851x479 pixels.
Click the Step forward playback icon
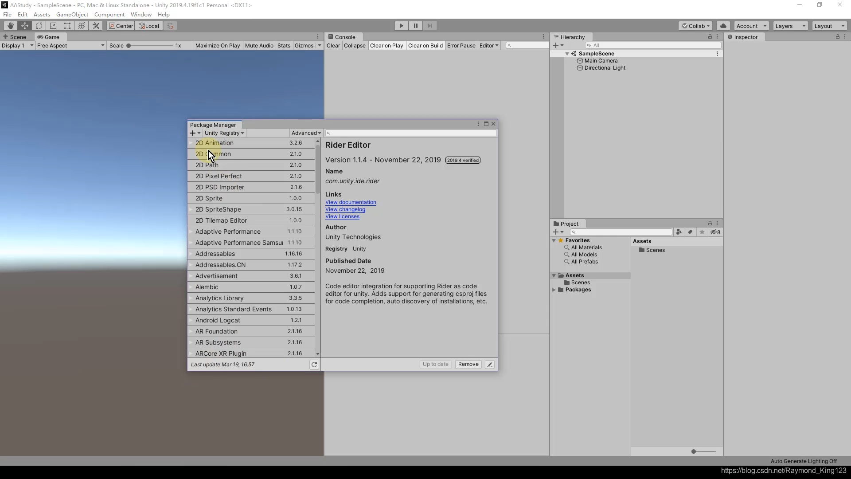coord(430,26)
